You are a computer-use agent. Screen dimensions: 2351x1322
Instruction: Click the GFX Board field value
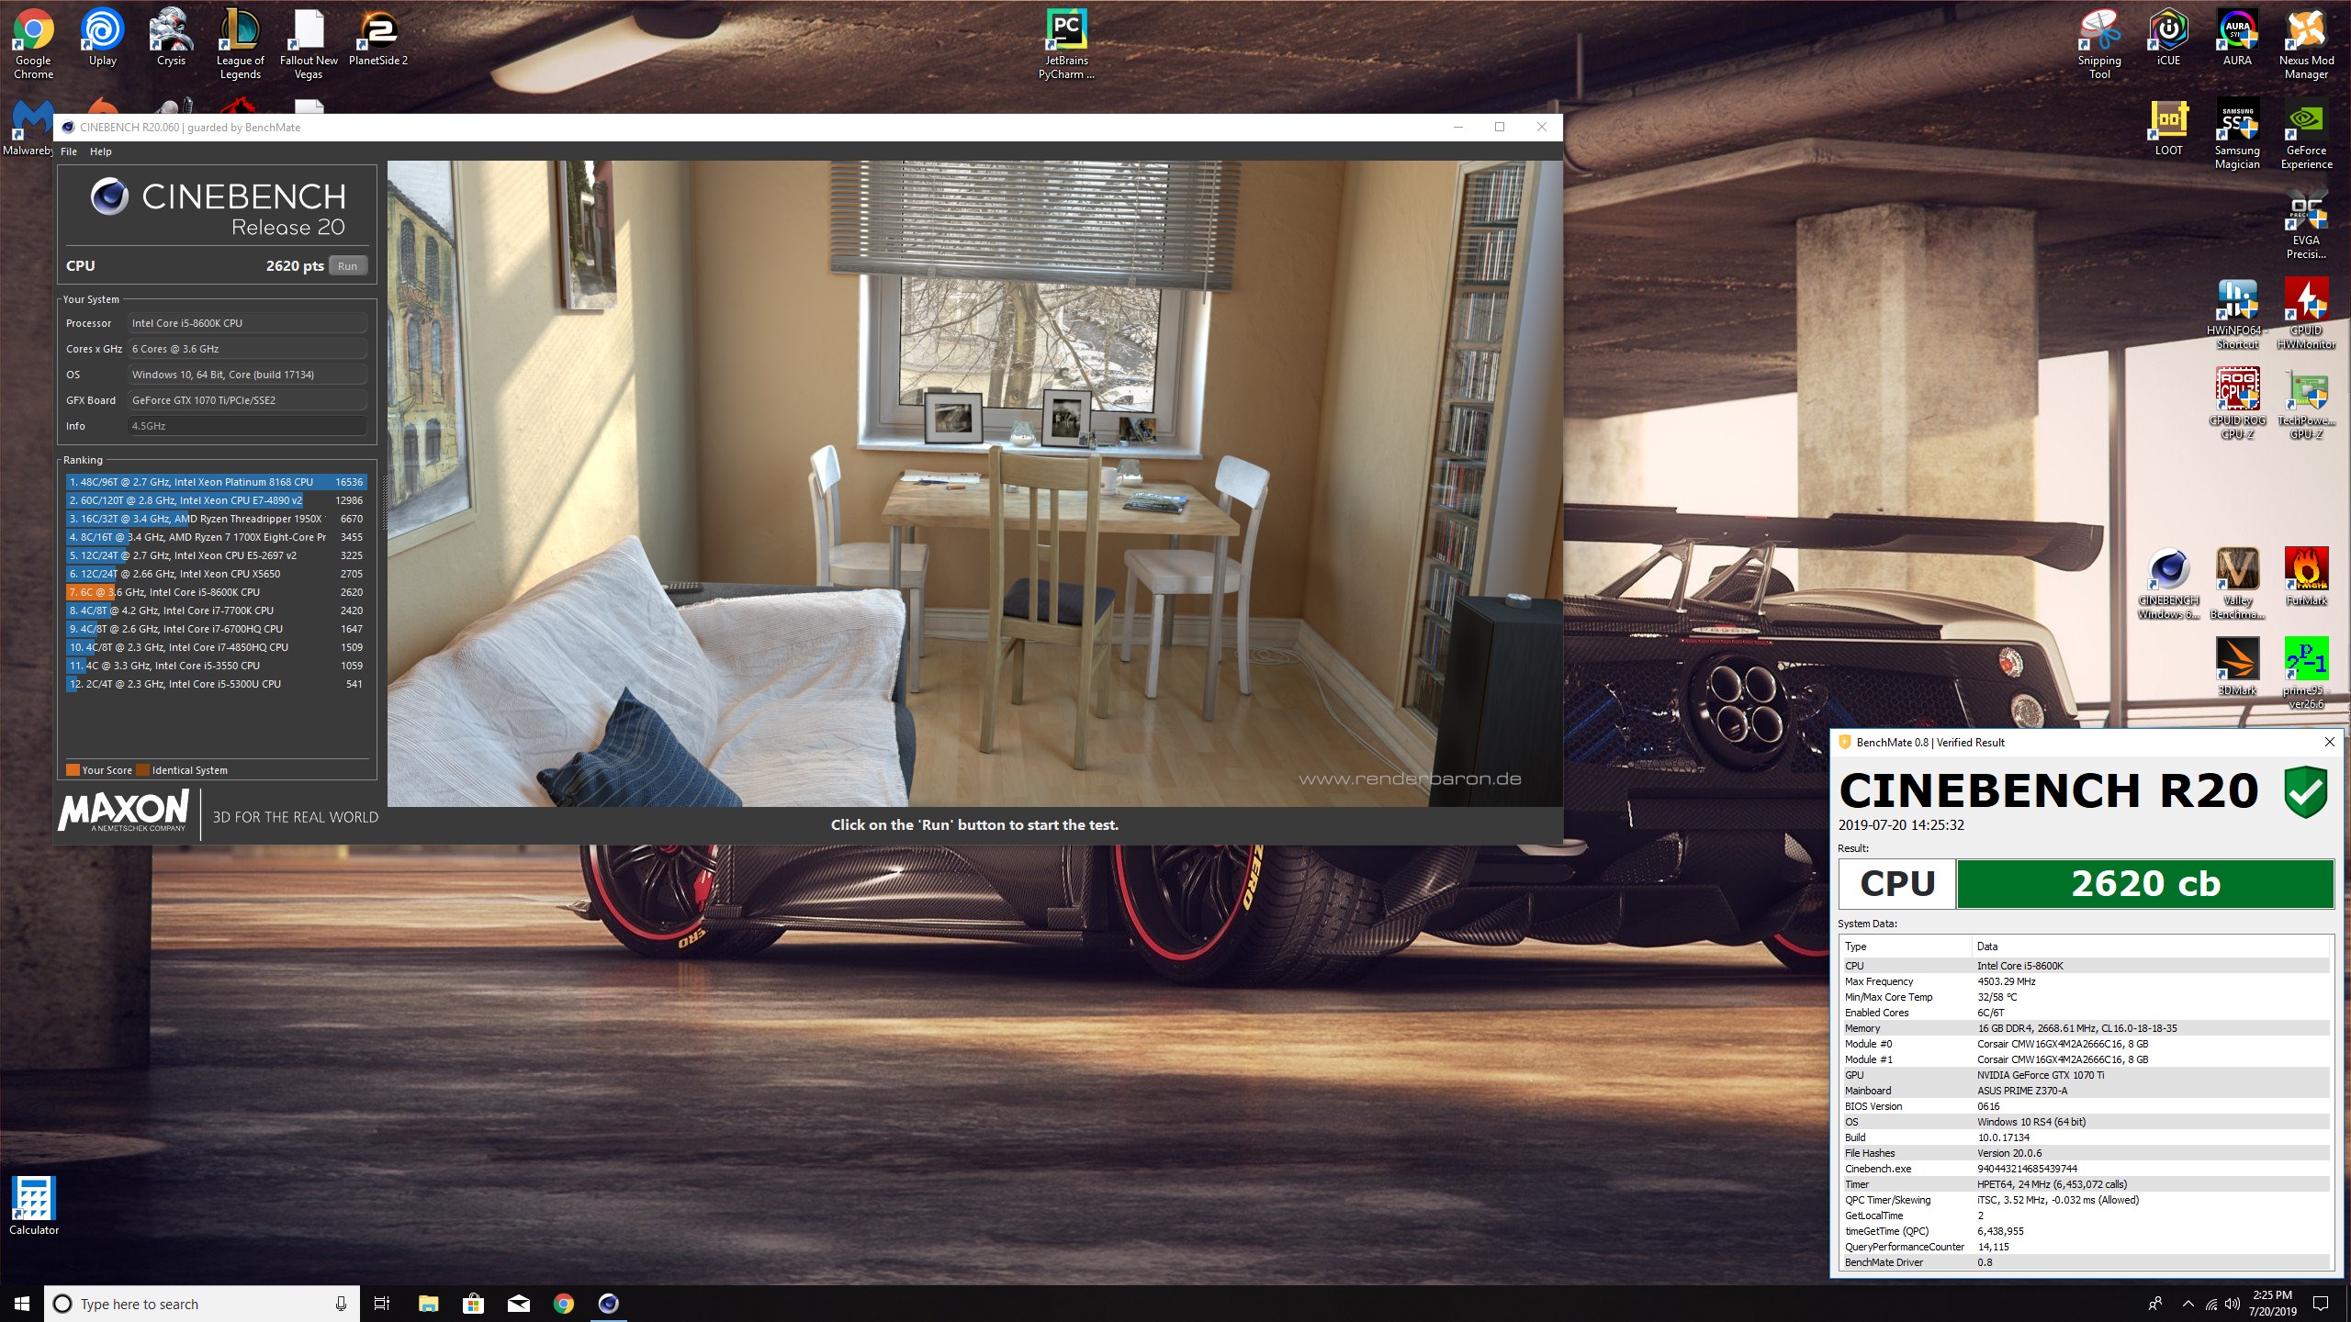[247, 400]
